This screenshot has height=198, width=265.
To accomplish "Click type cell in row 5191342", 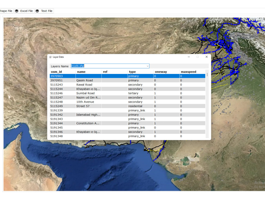I will click(140, 115).
